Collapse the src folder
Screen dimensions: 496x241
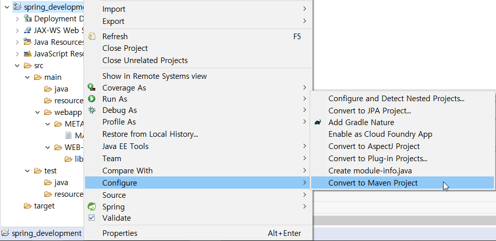coord(17,66)
